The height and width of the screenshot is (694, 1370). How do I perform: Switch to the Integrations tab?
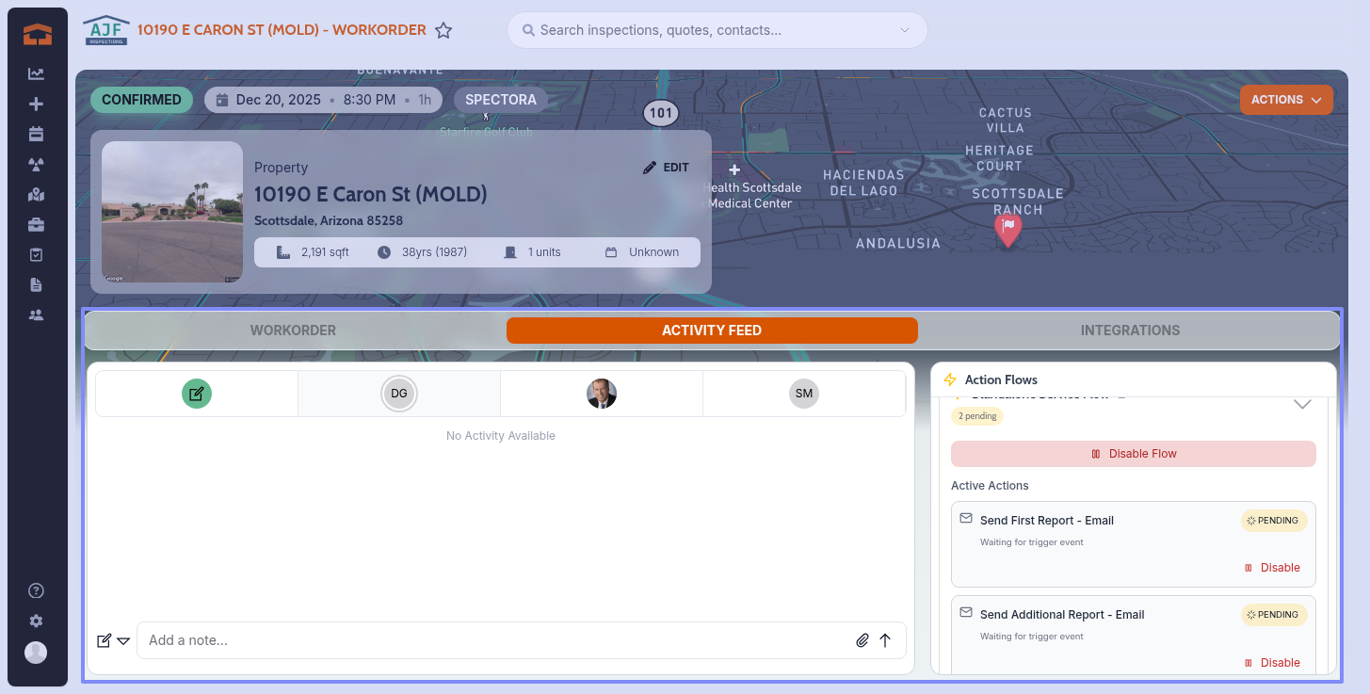tap(1129, 331)
